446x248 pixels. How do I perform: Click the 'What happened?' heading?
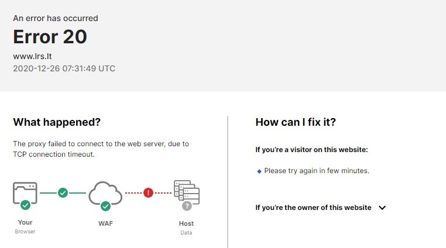[x=57, y=122]
